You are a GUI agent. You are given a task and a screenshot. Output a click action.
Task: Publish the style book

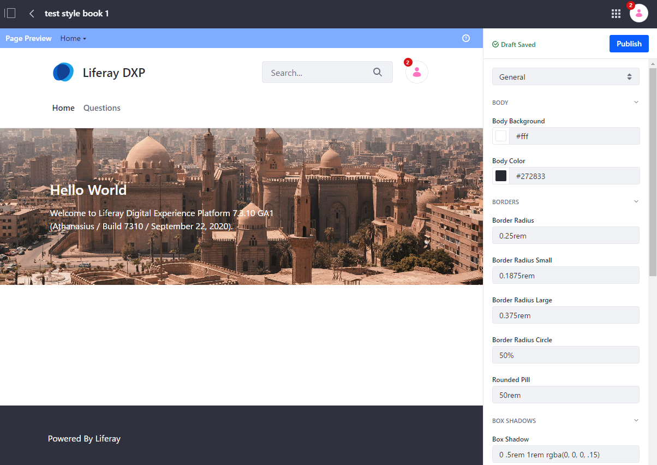tap(629, 44)
